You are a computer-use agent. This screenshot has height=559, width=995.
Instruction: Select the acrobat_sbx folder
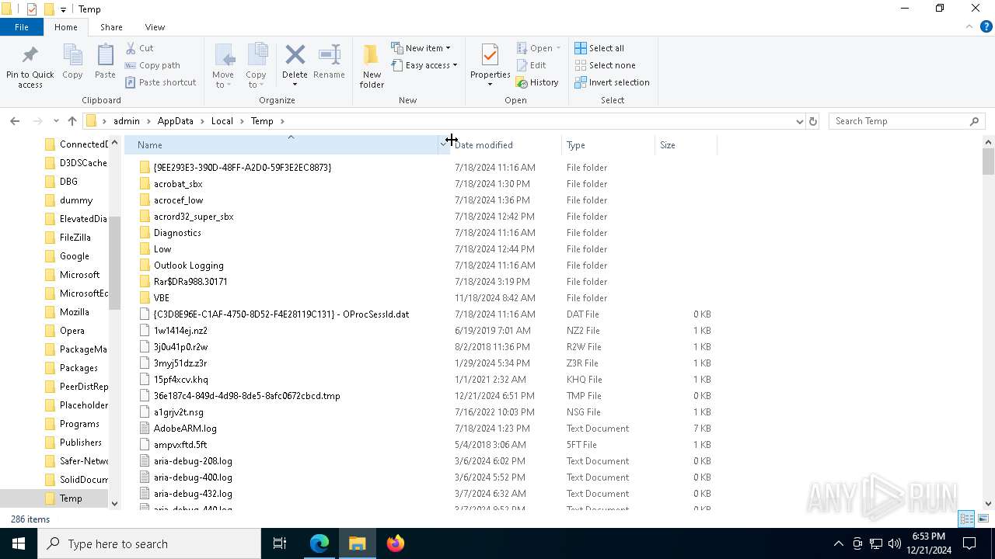point(178,184)
